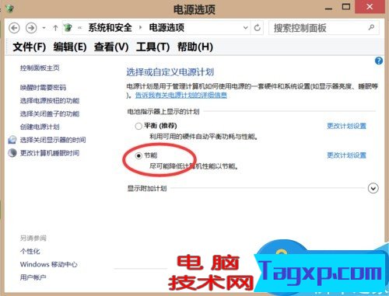Expand the breadcrumb arrow after 系统和安全
The height and width of the screenshot is (296, 389).
pos(140,28)
